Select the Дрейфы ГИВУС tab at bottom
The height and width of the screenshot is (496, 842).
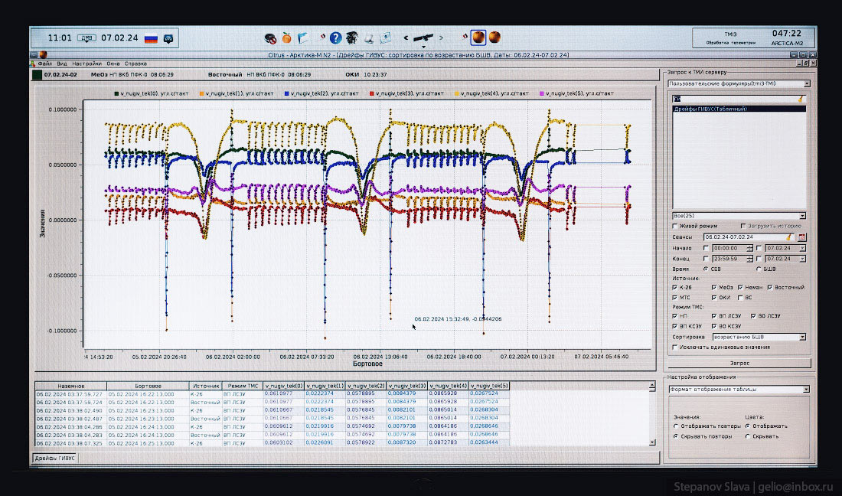pyautogui.click(x=54, y=458)
